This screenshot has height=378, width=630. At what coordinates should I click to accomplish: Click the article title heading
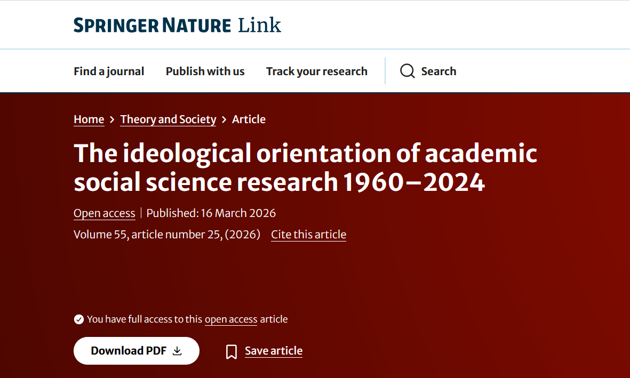305,167
